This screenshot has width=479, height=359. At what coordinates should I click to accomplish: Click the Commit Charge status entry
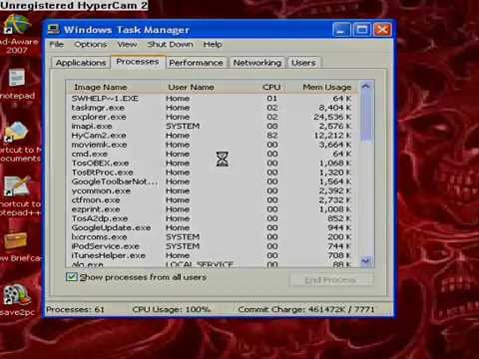pyautogui.click(x=306, y=309)
